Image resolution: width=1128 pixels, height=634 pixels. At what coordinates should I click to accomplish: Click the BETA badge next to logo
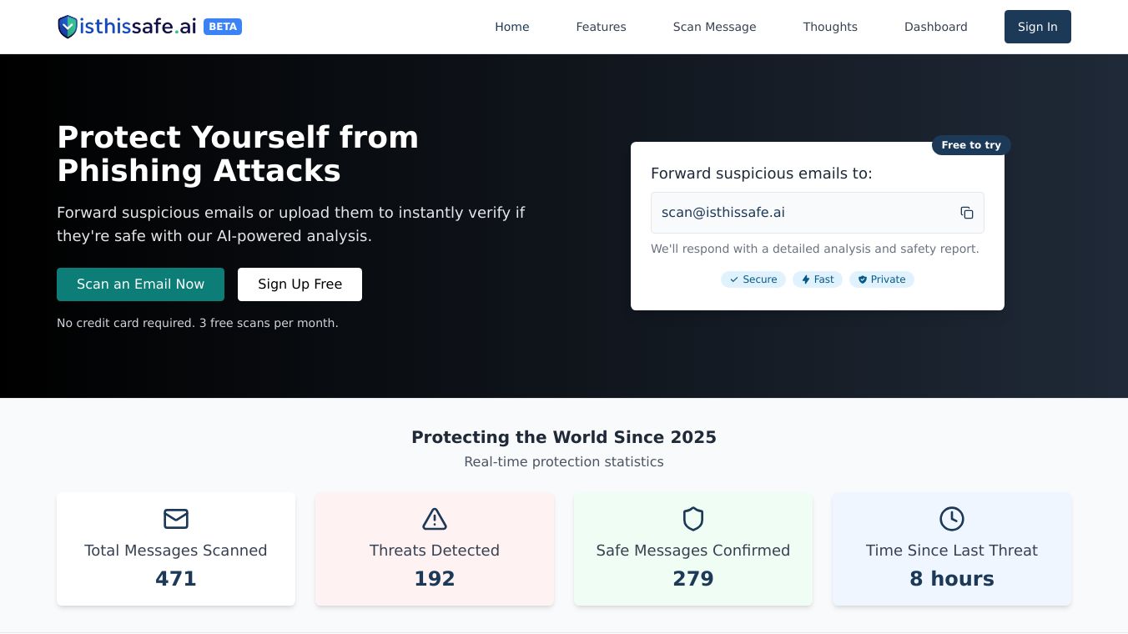coord(223,27)
